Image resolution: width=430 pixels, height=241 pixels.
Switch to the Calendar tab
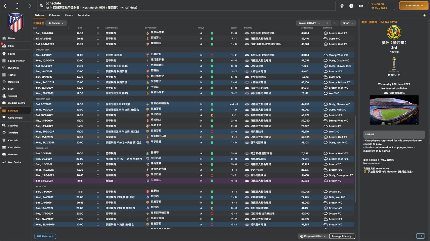coord(54,15)
